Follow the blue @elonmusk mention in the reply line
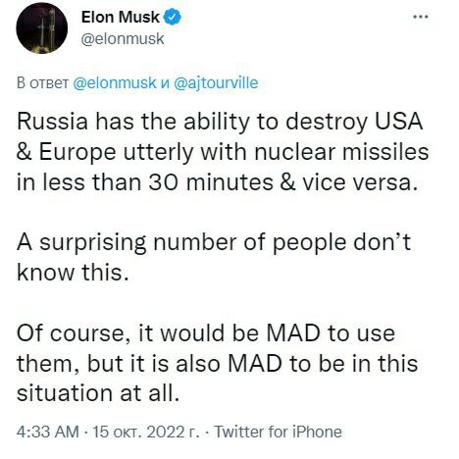This screenshot has width=459, height=459. pos(115,82)
